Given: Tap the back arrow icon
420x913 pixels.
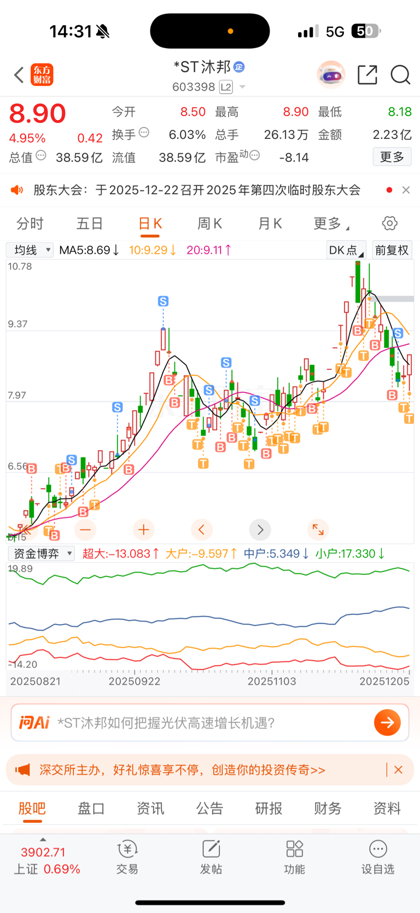Looking at the screenshot, I should point(19,75).
